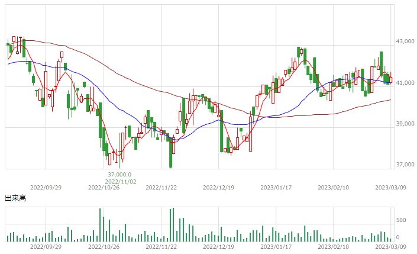This screenshot has height=254, width=417.
Task: Click 2022/12/19 date under the volume chart
Action: point(219,246)
